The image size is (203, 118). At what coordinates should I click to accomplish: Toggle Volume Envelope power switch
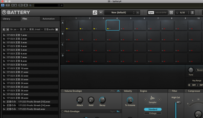point(62,91)
